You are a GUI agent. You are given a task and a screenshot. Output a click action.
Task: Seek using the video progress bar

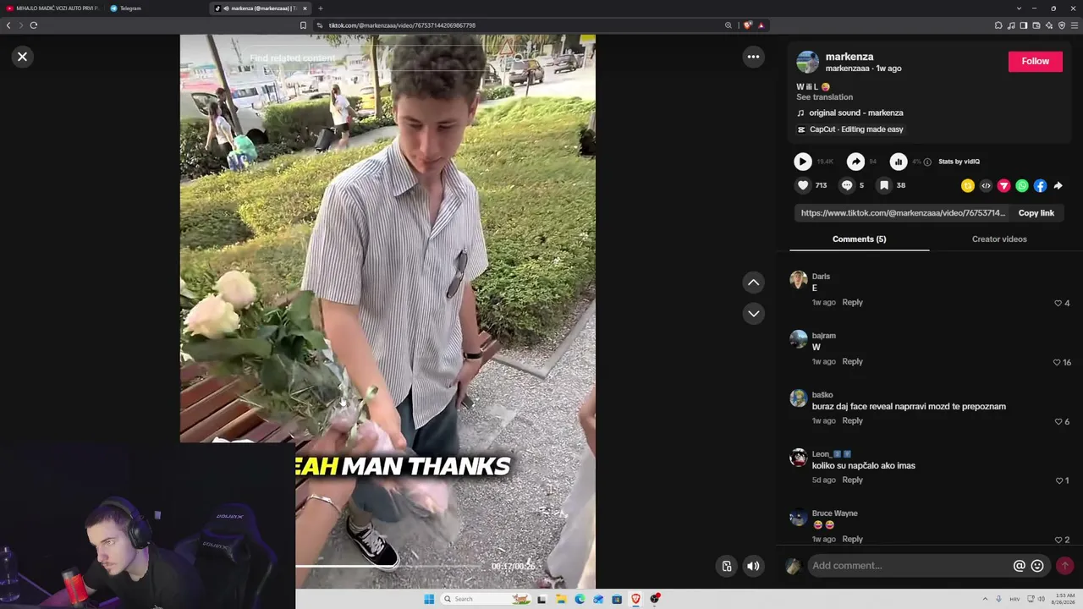tap(388, 566)
